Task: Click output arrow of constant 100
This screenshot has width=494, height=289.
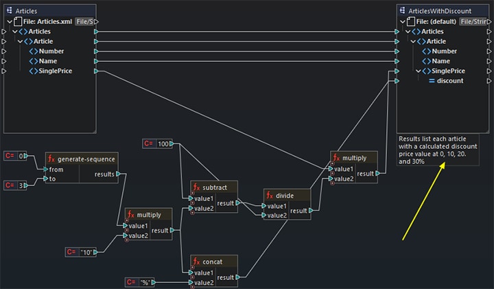Action: [x=172, y=143]
